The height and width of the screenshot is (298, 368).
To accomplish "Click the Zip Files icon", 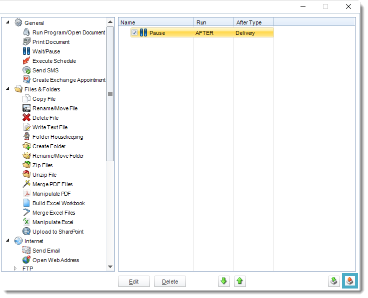I will coord(26,165).
